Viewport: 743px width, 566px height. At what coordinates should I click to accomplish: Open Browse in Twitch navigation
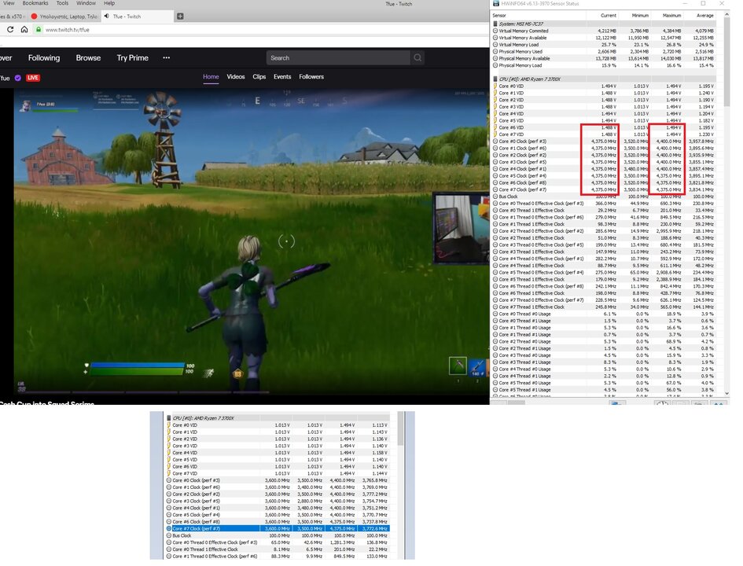click(88, 58)
